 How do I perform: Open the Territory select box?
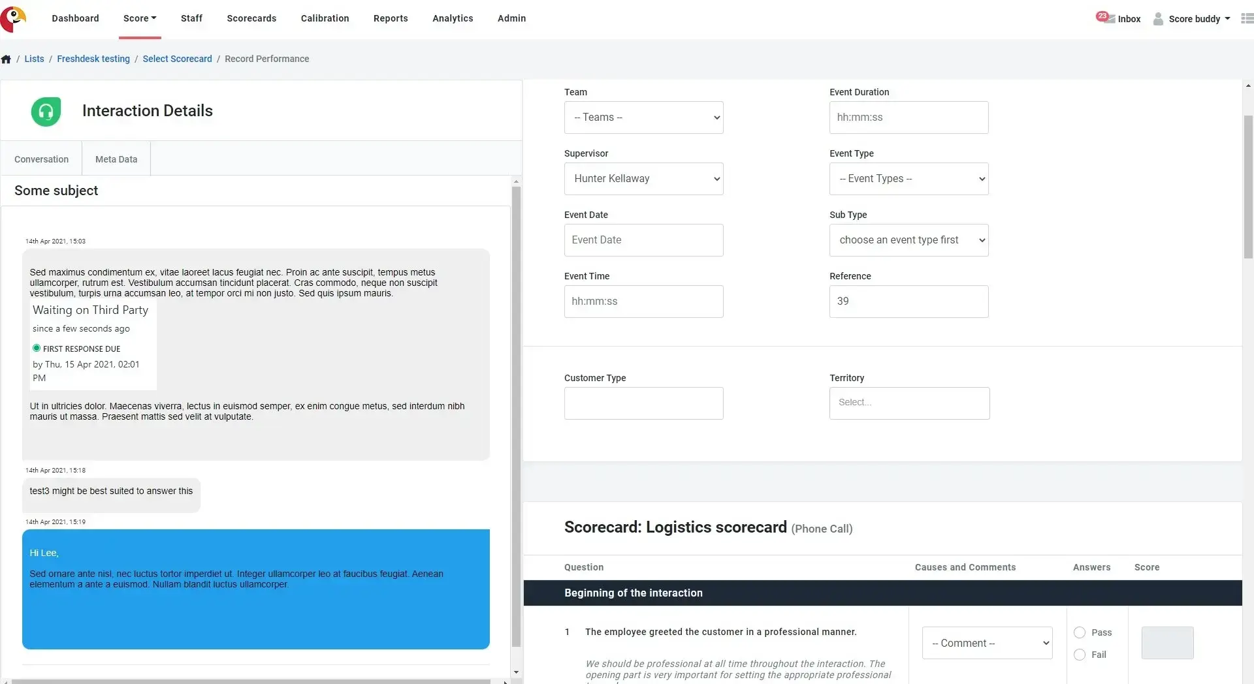click(x=909, y=403)
